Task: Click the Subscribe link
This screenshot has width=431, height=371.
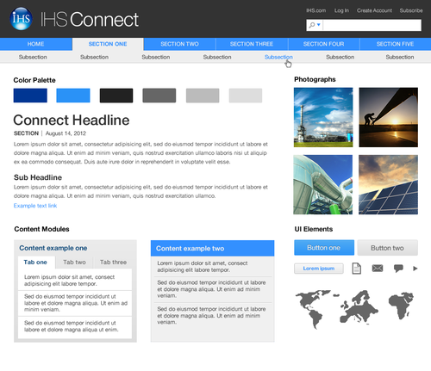Action: coord(411,10)
